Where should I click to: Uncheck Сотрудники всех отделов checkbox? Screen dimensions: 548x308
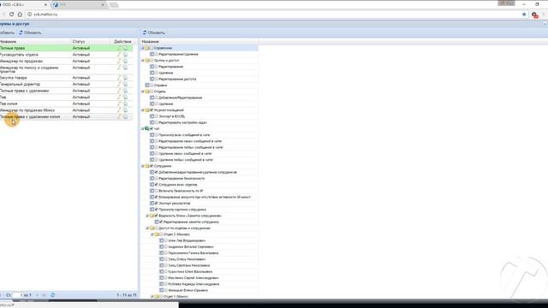pyautogui.click(x=156, y=185)
